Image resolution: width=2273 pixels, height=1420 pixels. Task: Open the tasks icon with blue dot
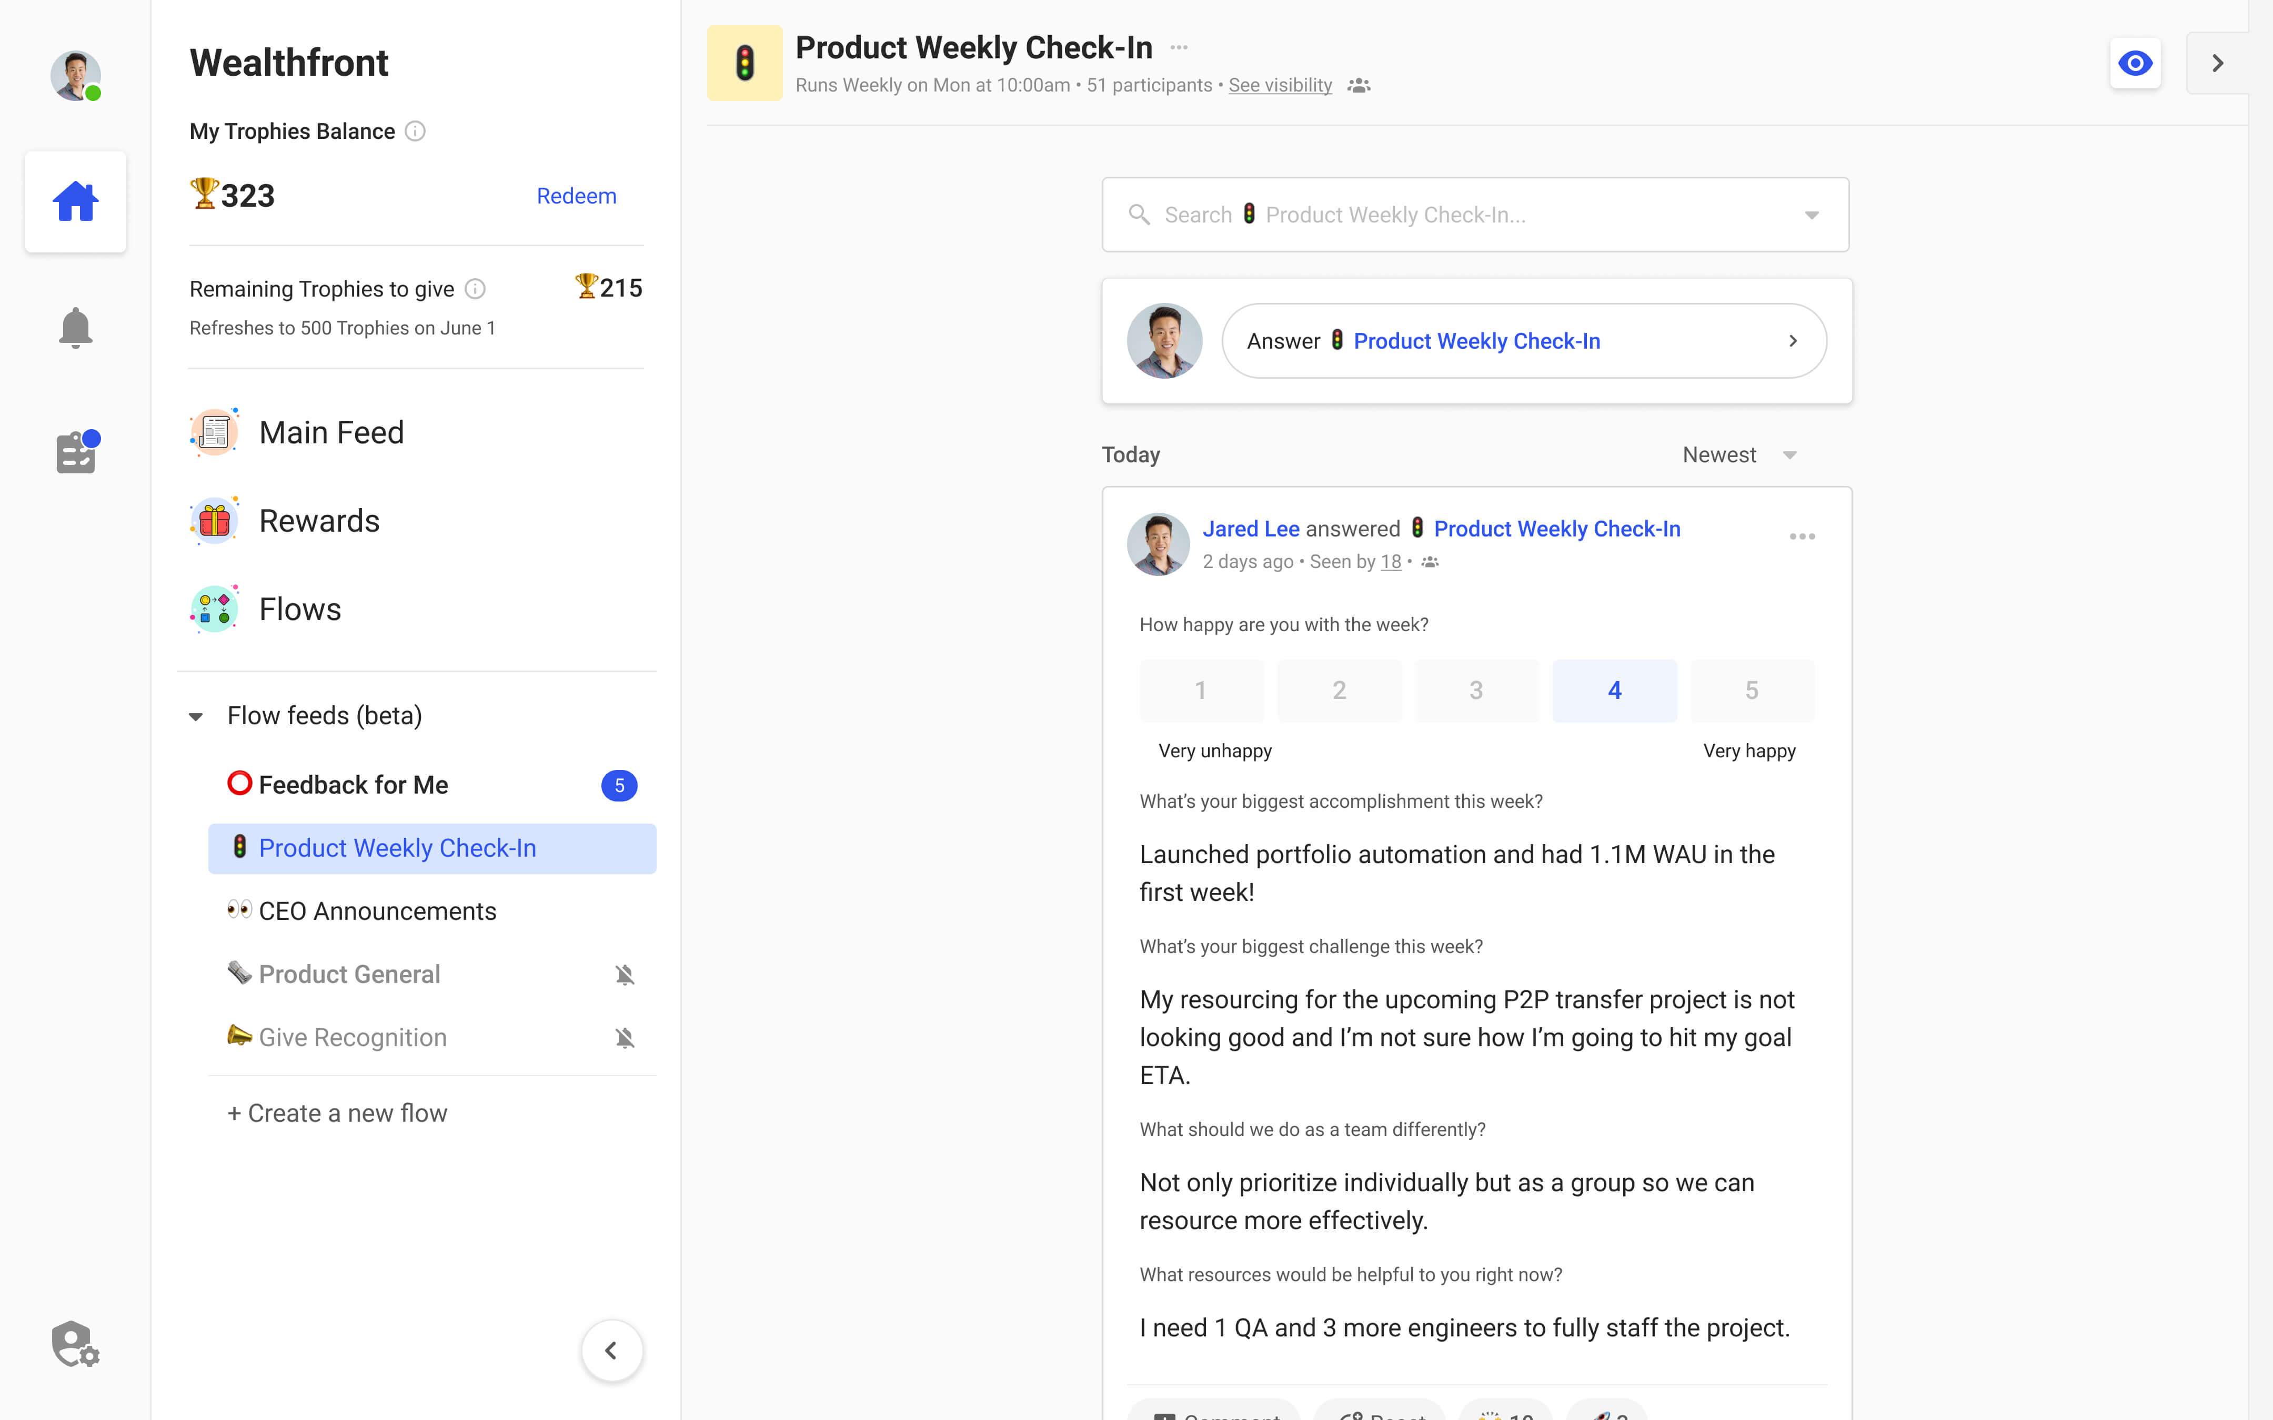75,452
